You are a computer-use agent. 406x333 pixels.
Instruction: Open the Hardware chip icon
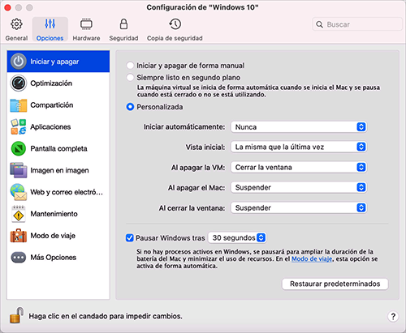click(x=86, y=24)
